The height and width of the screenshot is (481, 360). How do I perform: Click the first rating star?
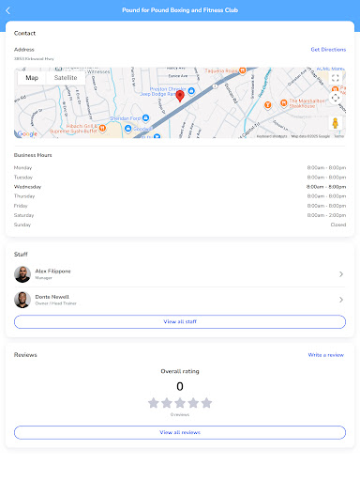coord(154,403)
